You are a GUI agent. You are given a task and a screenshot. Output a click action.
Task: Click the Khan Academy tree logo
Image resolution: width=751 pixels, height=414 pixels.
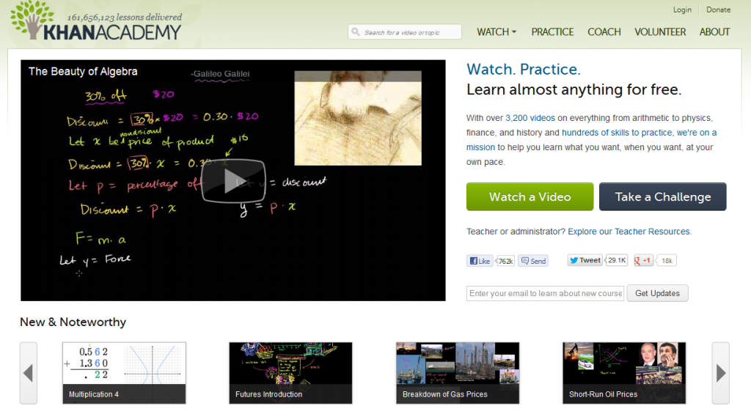(32, 19)
